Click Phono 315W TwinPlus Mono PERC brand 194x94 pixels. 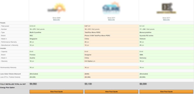pos(97,36)
